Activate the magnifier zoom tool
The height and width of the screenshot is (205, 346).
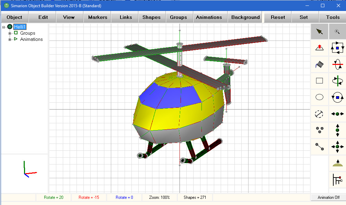337,31
